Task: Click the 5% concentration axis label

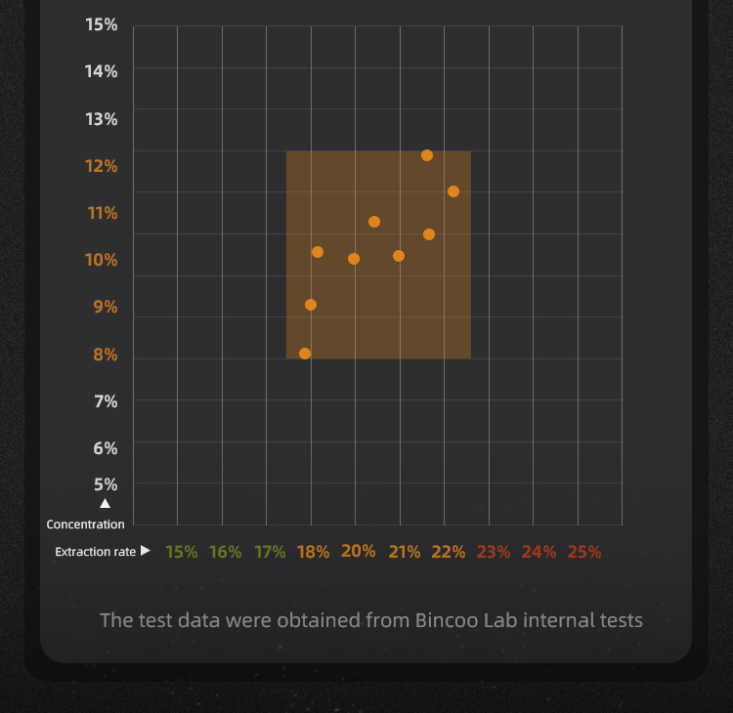Action: 106,484
